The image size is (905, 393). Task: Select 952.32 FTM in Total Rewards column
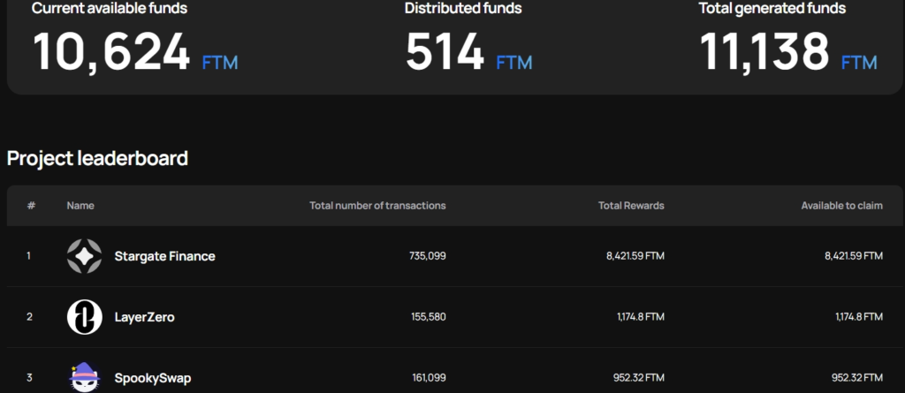pos(638,378)
